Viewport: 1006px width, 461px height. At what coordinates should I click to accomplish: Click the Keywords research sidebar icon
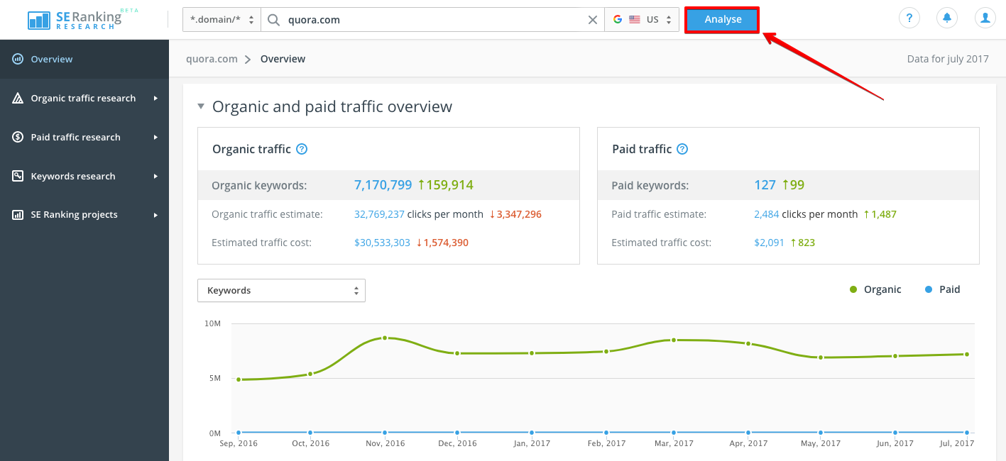tap(18, 176)
